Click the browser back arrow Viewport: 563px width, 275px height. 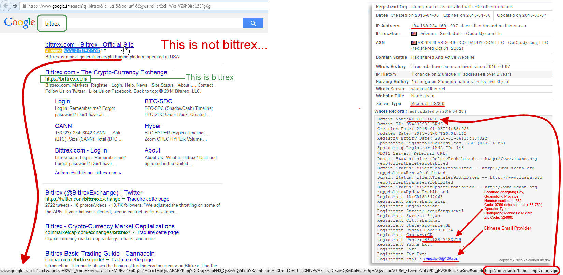coord(6,6)
